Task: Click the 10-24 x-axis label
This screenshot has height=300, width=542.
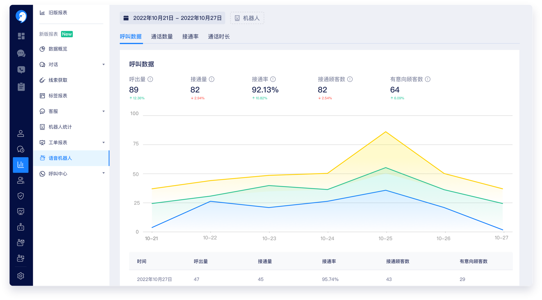Action: (327, 238)
